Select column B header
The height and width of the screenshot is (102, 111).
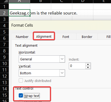[x=41, y=1]
